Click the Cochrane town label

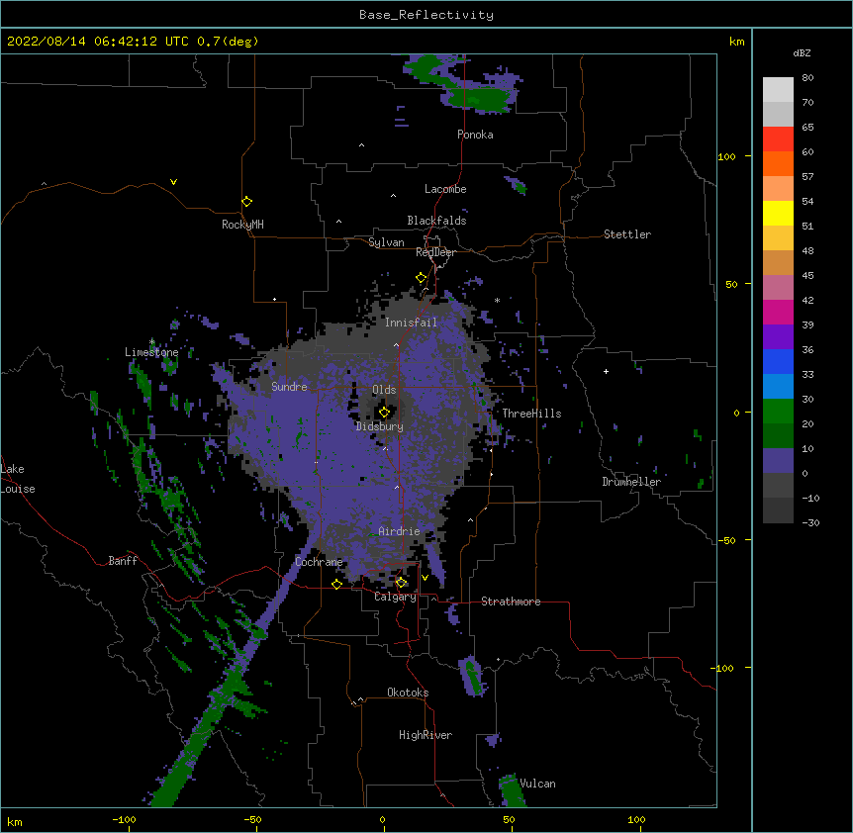[319, 562]
